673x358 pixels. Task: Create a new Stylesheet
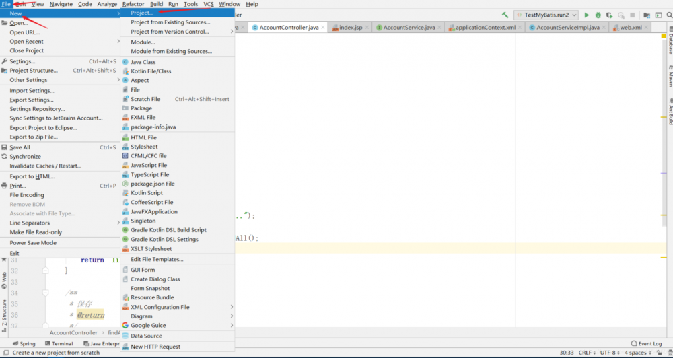177,147
